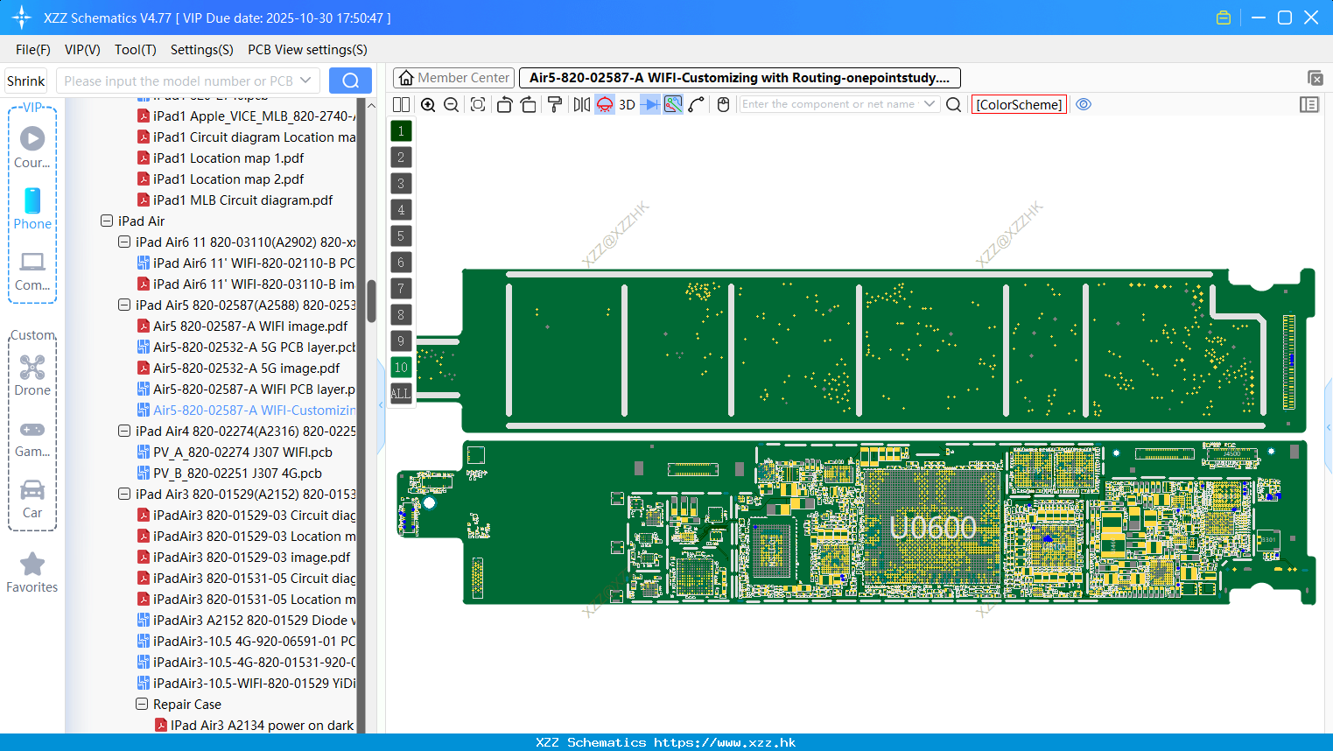Collapse iPad Air3 820-01529 node
This screenshot has height=751, width=1333.
tap(124, 494)
